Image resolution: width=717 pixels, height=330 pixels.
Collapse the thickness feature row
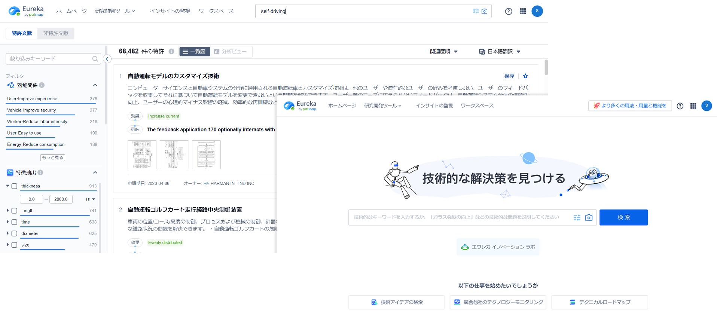point(7,186)
